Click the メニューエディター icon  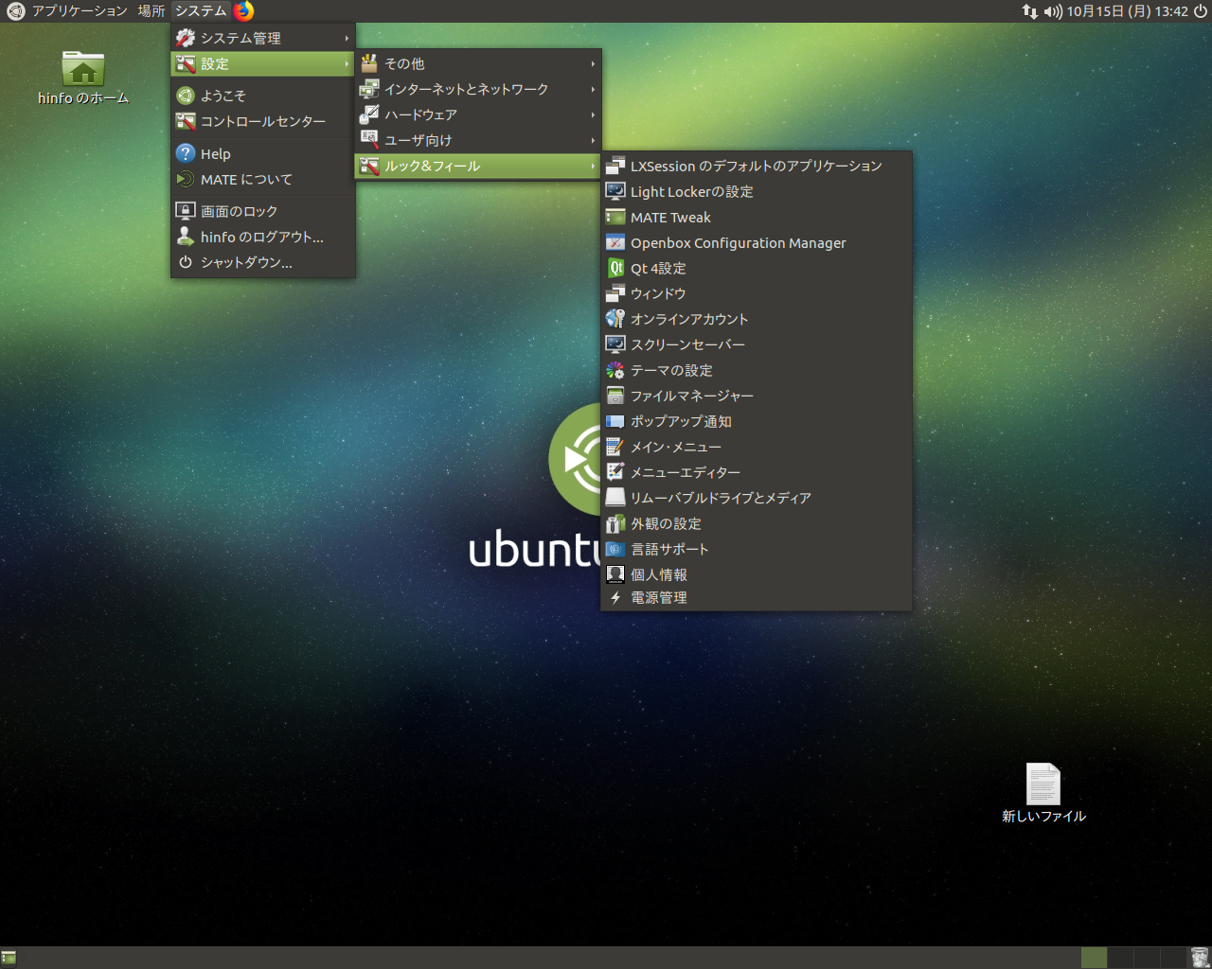[x=615, y=472]
